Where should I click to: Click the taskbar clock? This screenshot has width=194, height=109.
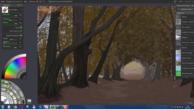(188, 107)
